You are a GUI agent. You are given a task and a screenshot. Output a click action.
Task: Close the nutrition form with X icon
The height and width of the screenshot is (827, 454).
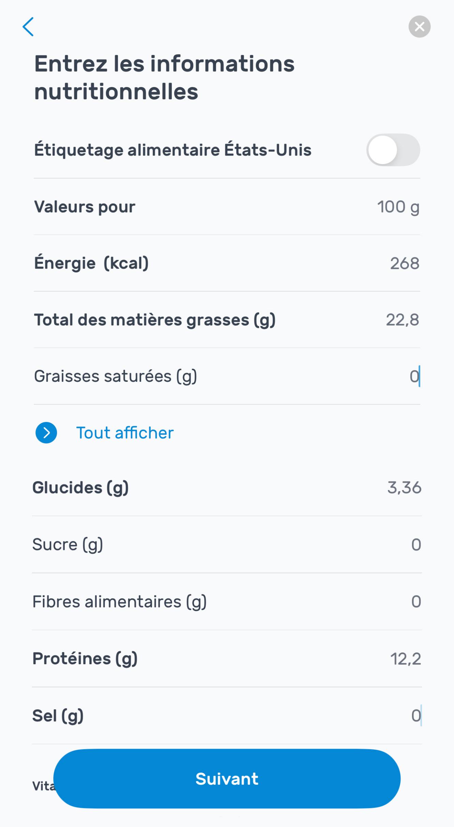tap(419, 27)
